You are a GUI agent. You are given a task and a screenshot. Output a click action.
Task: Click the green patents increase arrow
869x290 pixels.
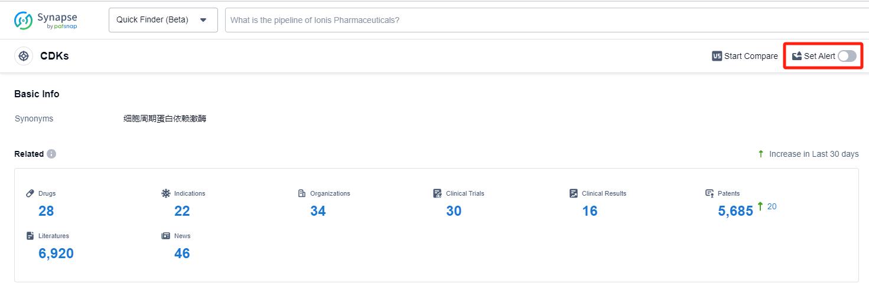pyautogui.click(x=760, y=206)
